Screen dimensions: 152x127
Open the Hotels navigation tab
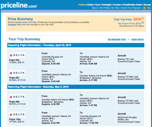(x=90, y=5)
